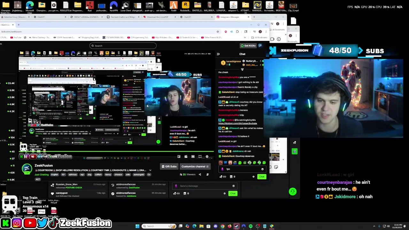Open the Mens Clothing bookmark
Viewport: 409px width, 230px height.
pos(39,37)
